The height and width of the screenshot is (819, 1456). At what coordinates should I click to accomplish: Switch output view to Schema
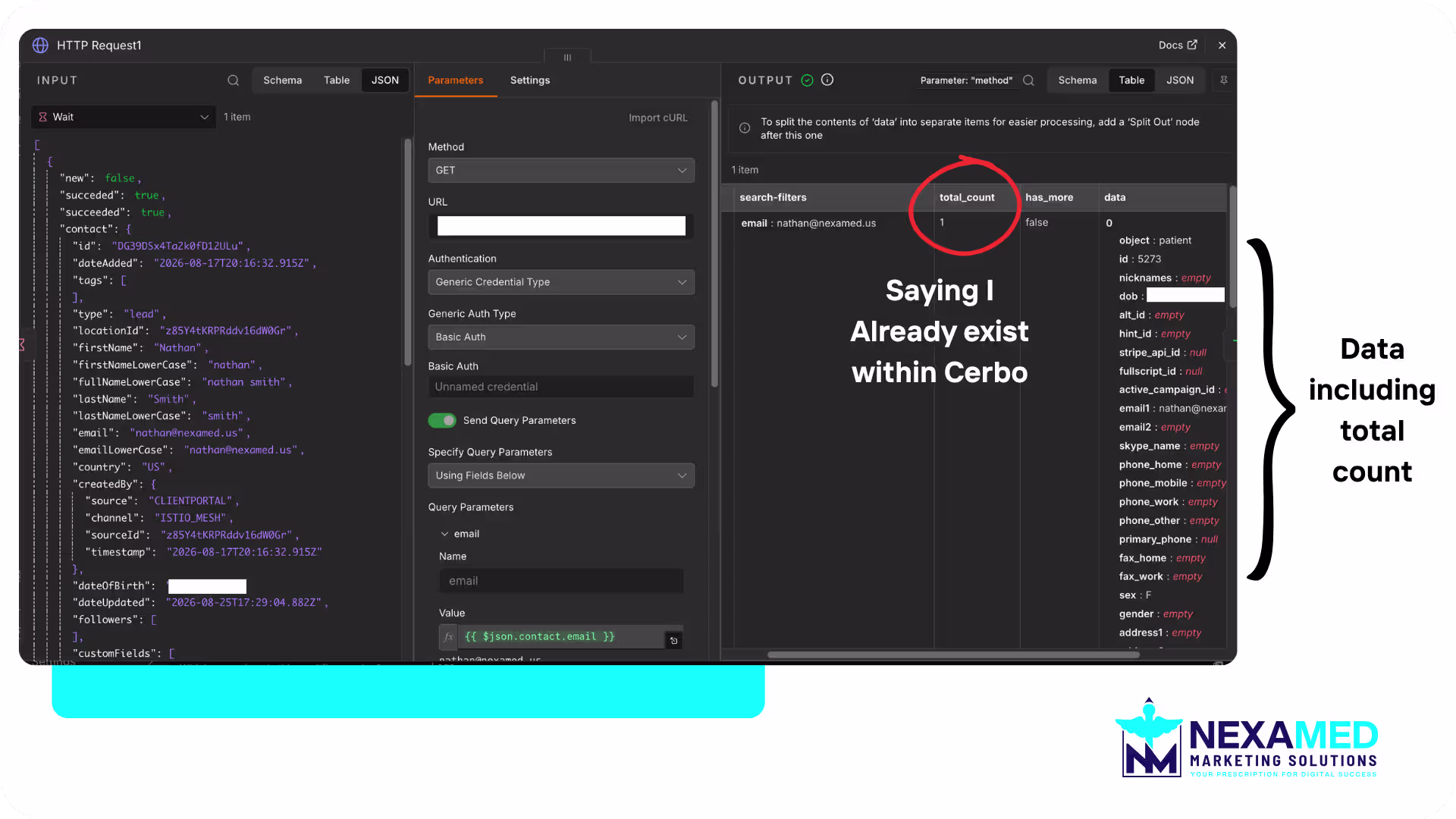tap(1077, 80)
